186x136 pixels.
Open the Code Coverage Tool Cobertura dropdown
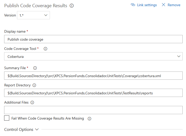tap(93, 56)
